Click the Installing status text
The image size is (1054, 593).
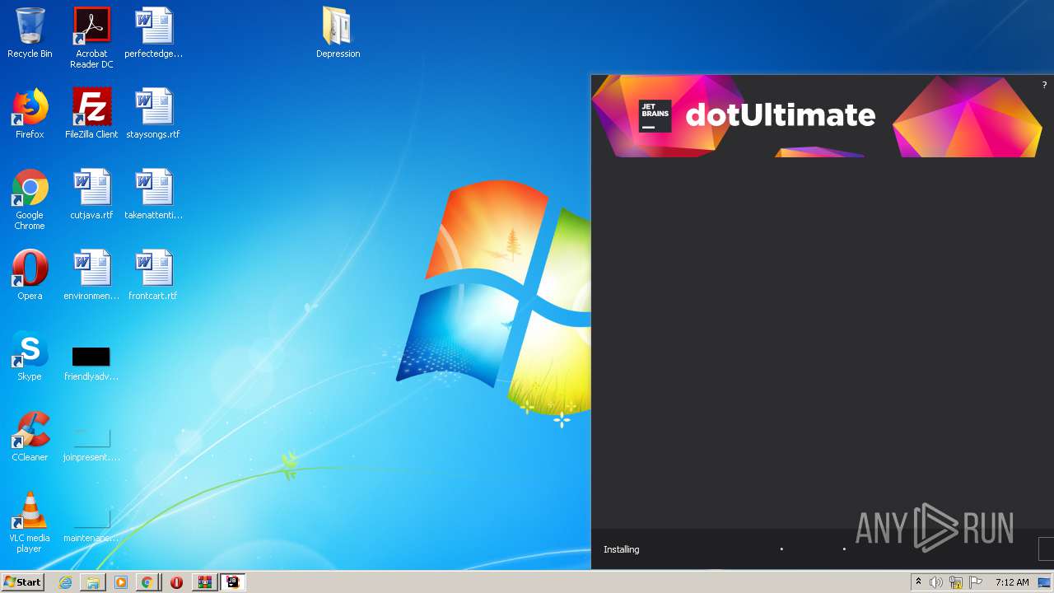tap(621, 549)
